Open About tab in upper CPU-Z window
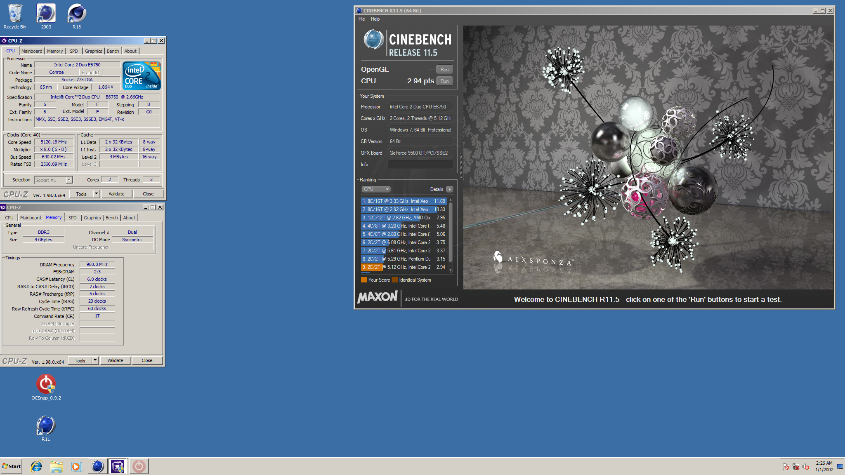This screenshot has width=845, height=475. click(x=130, y=51)
